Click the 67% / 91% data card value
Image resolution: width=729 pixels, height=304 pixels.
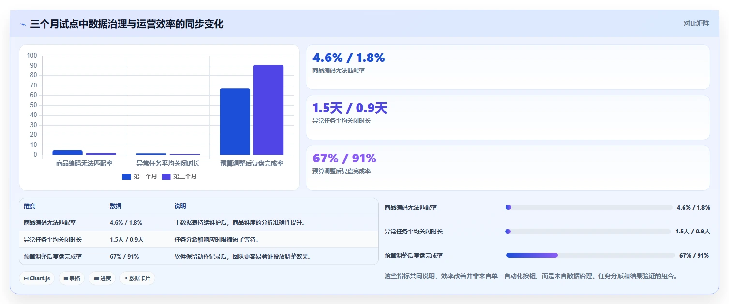344,158
